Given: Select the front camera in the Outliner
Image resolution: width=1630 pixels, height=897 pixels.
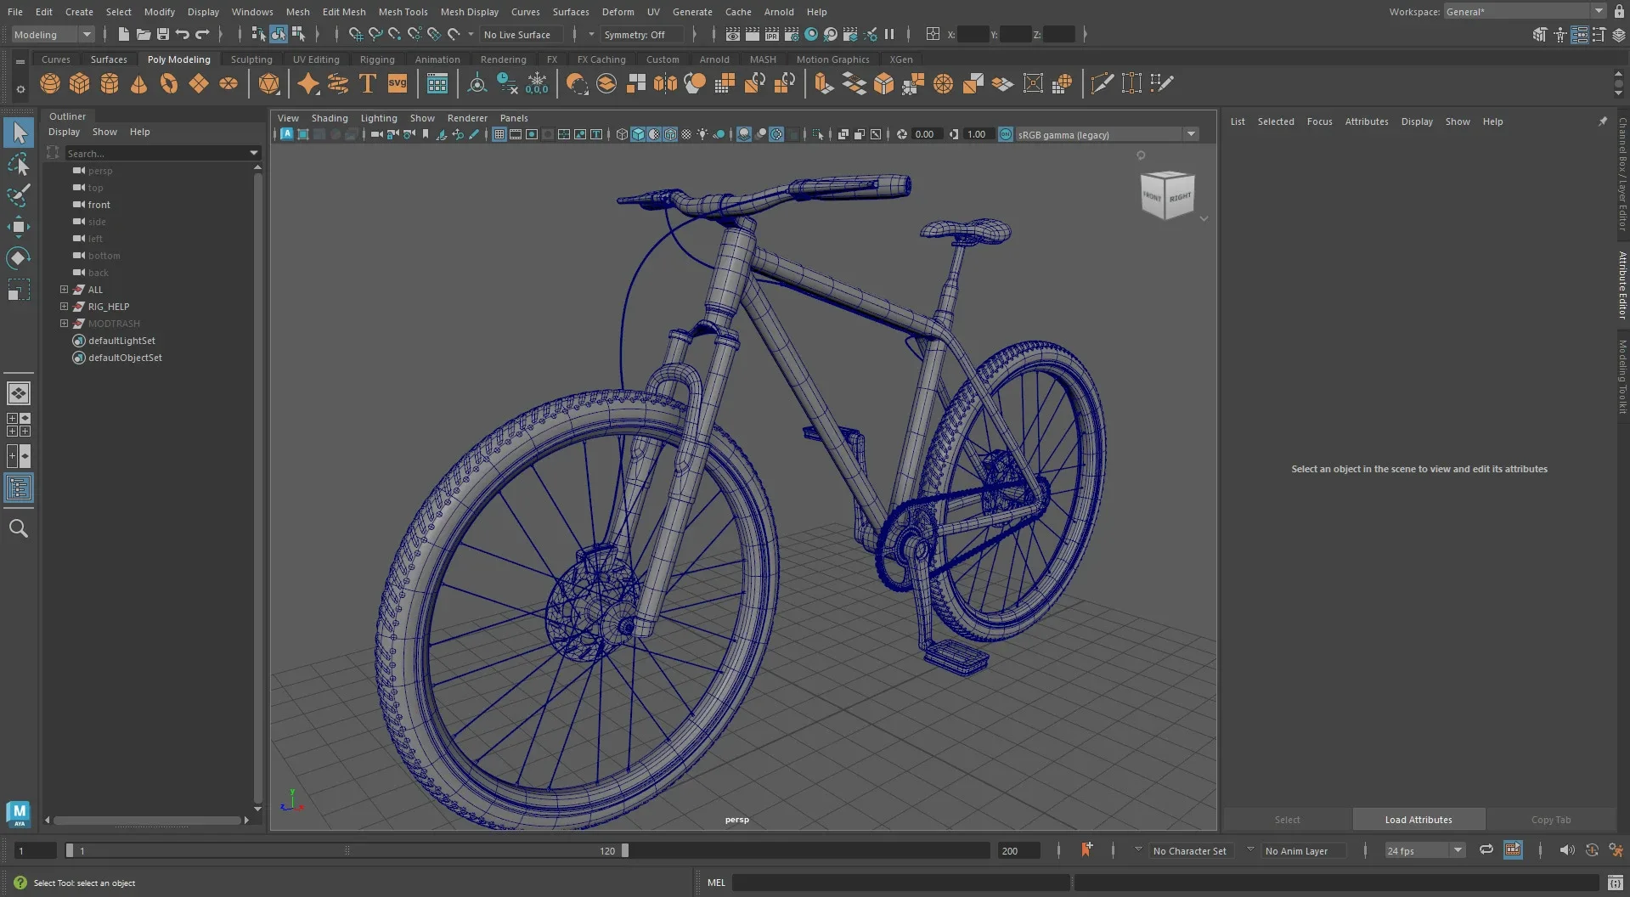Looking at the screenshot, I should pyautogui.click(x=99, y=205).
